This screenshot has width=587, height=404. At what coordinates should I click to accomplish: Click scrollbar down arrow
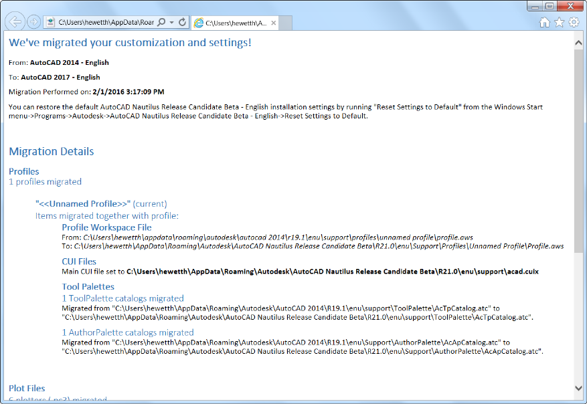(578, 389)
